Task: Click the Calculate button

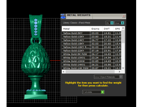Action: pyautogui.click(x=93, y=92)
